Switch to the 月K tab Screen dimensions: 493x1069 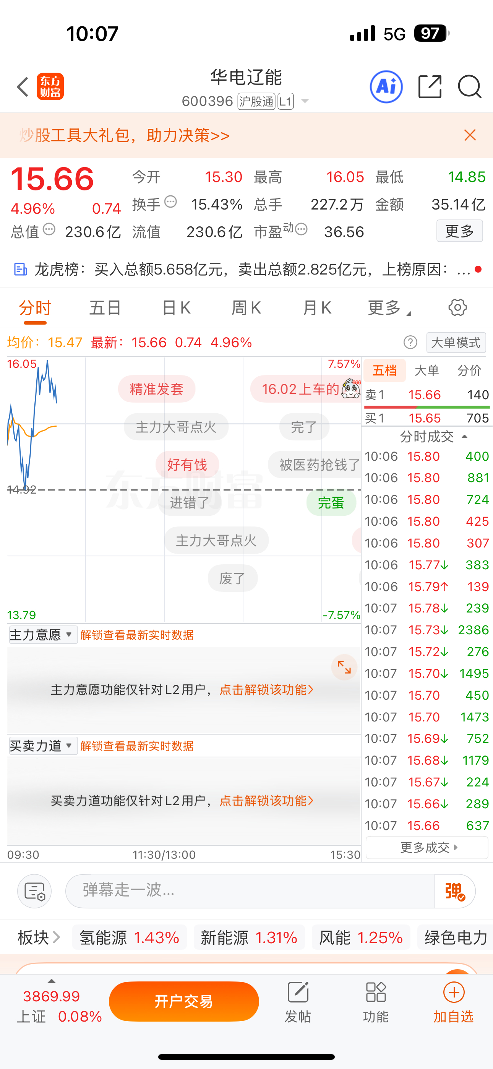point(317,308)
